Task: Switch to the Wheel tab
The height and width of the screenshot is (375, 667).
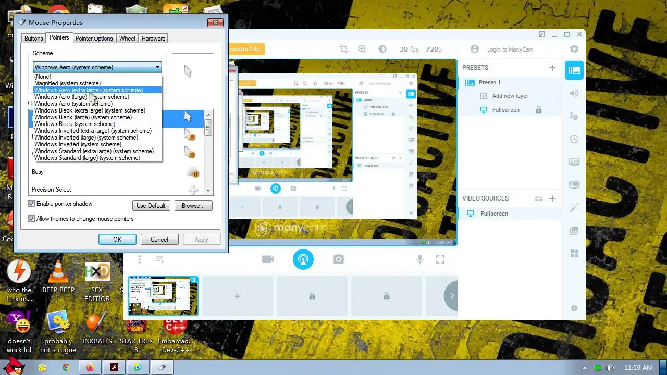Action: 127,39
